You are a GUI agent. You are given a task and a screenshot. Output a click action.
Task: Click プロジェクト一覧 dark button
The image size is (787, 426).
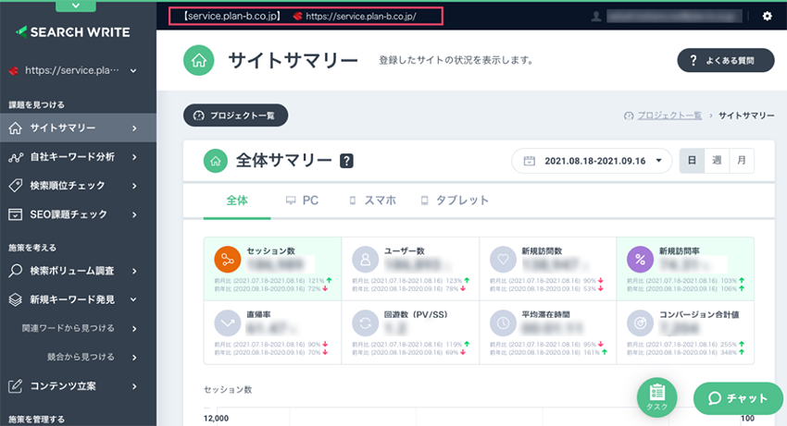click(x=235, y=116)
